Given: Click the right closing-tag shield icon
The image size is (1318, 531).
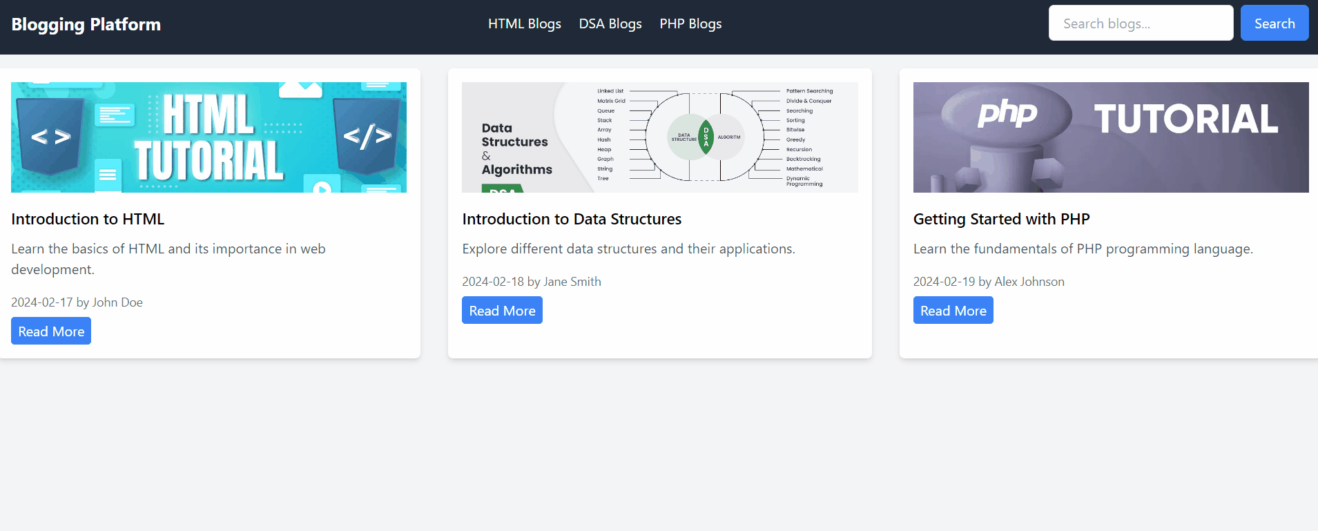Looking at the screenshot, I should tap(367, 135).
